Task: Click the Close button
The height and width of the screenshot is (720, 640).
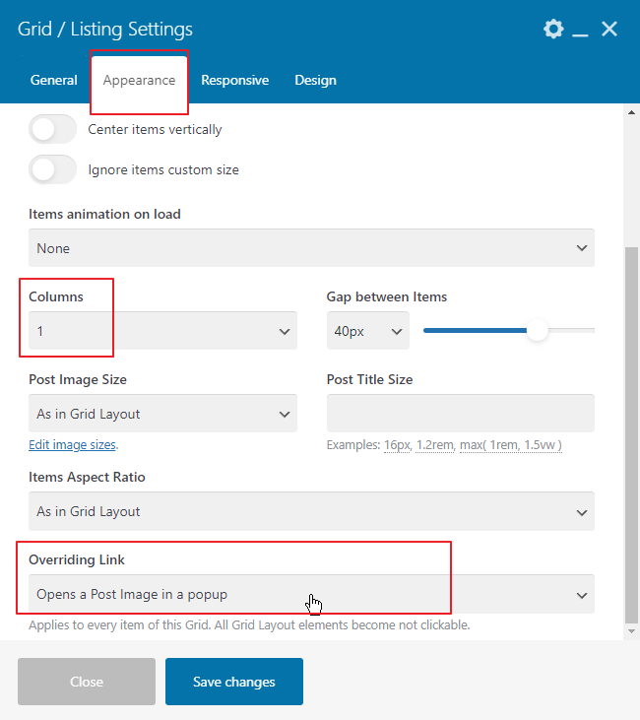Action: tap(87, 682)
